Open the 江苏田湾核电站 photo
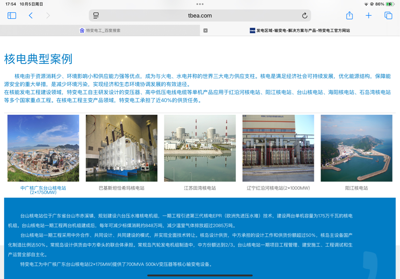The height and width of the screenshot is (279, 400). click(x=200, y=148)
